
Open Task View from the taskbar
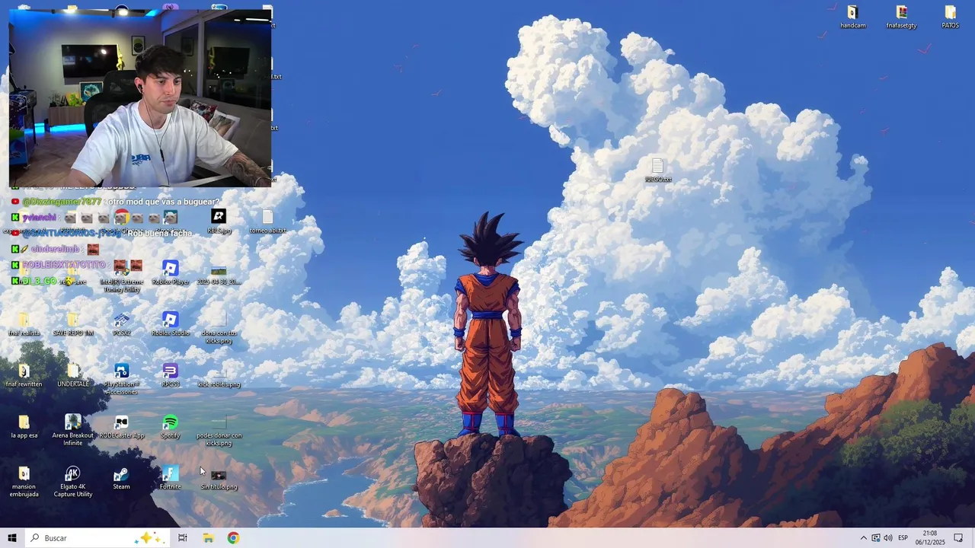point(183,538)
